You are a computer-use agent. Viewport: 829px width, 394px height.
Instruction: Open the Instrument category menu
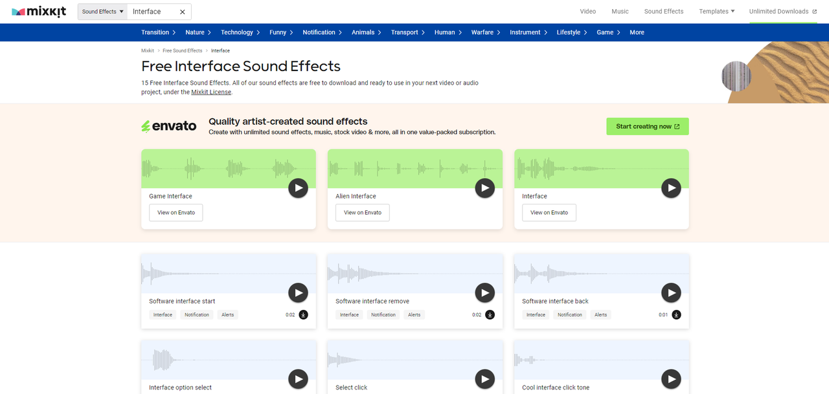pyautogui.click(x=528, y=32)
